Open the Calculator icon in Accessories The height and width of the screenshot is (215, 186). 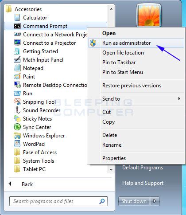click(17, 17)
